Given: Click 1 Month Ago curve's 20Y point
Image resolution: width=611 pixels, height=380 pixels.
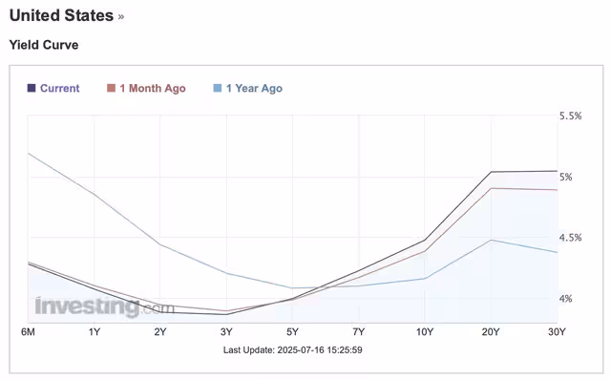Looking at the screenshot, I should point(491,188).
